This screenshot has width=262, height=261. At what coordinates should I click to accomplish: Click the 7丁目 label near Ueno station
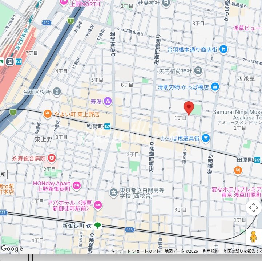(x=32, y=53)
